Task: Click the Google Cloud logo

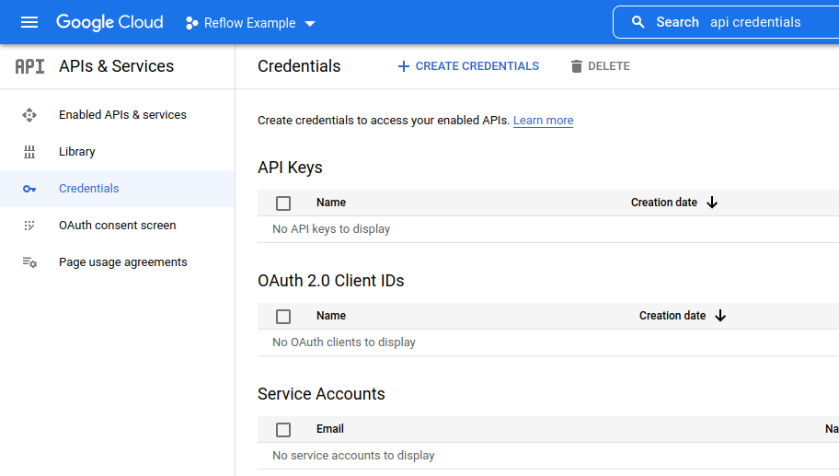Action: (x=109, y=22)
